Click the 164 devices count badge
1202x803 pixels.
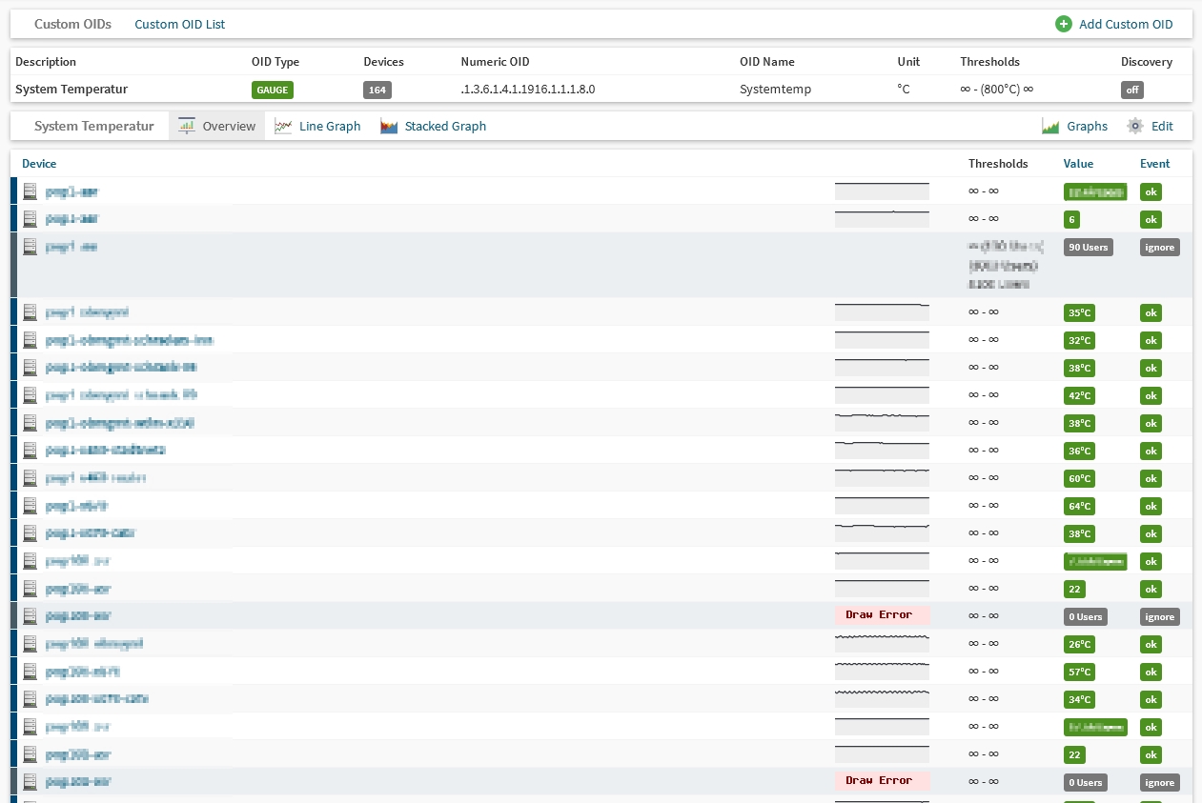coord(377,90)
